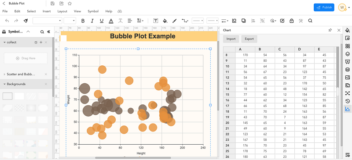Select the Format Painter tool
The width and height of the screenshot is (352, 160).
(26, 21)
